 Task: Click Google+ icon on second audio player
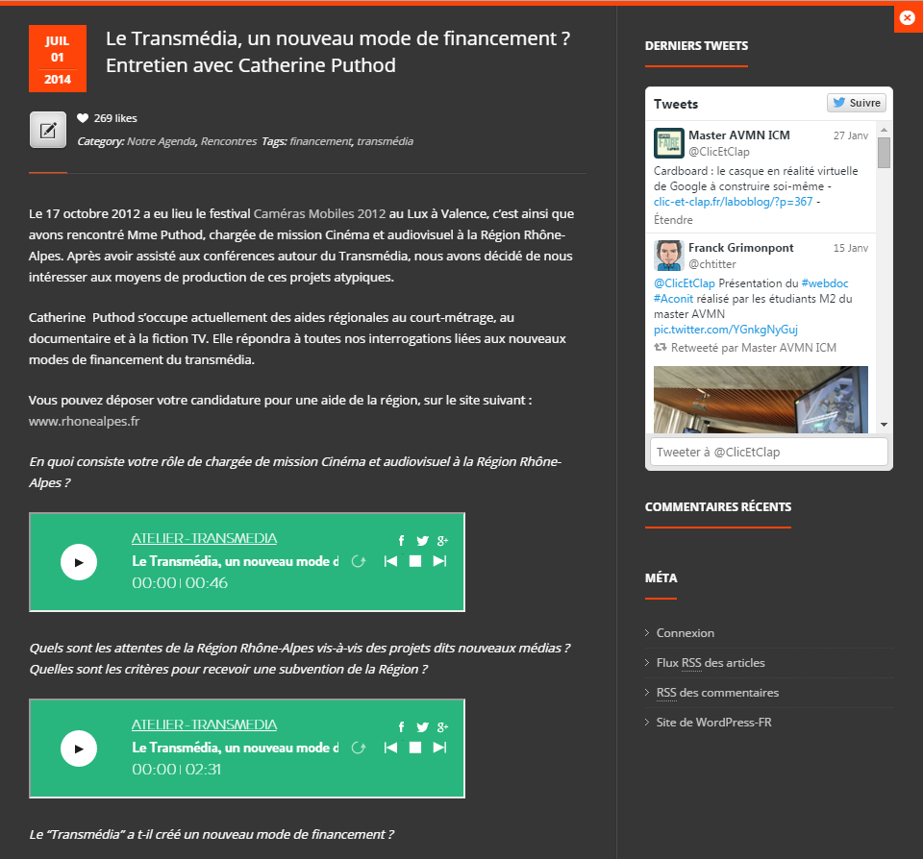442,727
